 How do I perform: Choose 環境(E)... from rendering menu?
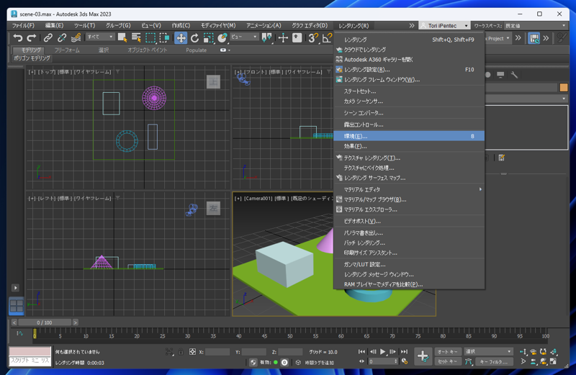click(409, 136)
